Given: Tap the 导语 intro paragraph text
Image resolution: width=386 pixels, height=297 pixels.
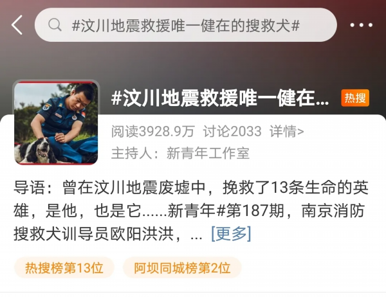Looking at the screenshot, I should coord(191,211).
